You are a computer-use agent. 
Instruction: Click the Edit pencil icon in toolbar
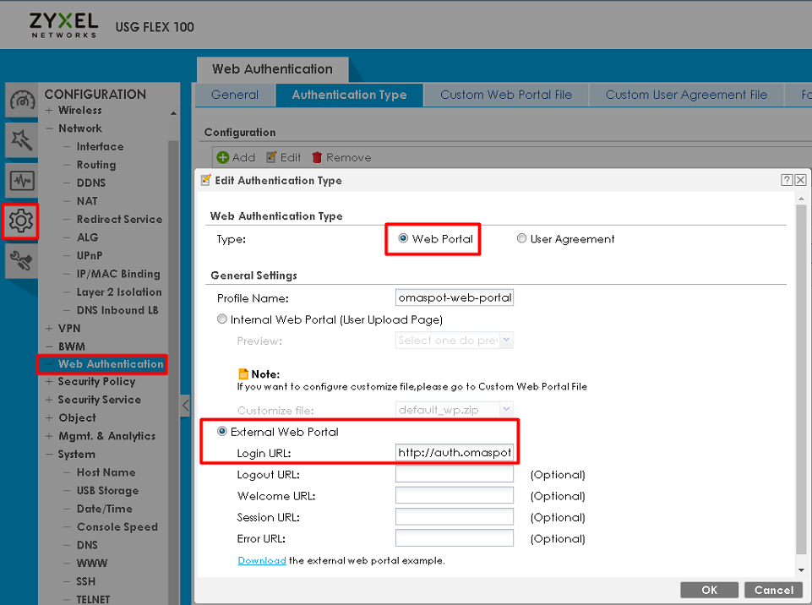(271, 157)
